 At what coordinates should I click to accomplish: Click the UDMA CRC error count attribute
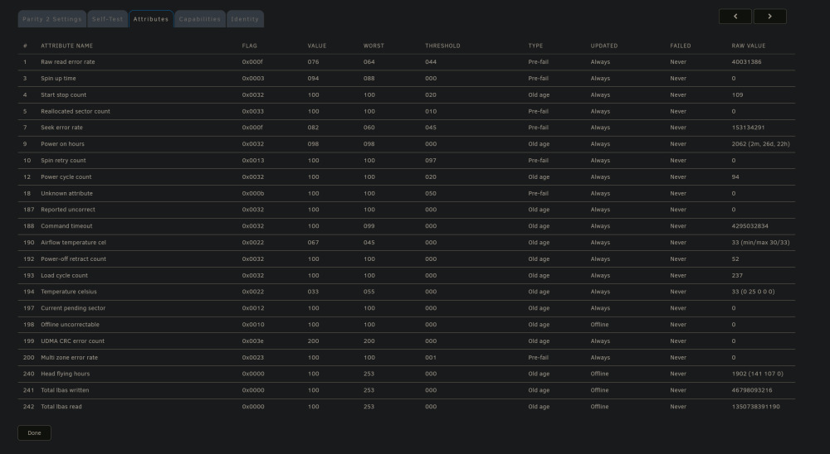click(72, 340)
